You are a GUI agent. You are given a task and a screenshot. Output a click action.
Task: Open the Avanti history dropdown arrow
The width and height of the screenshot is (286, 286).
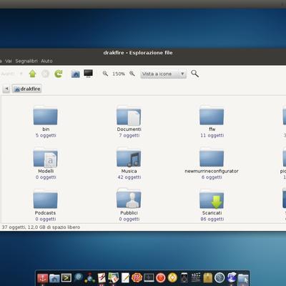tap(21, 74)
